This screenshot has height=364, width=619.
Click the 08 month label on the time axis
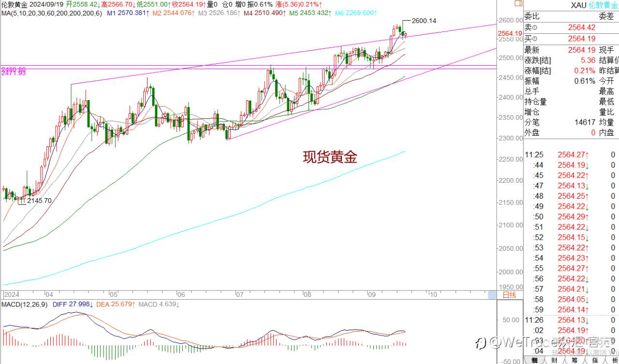(308, 294)
